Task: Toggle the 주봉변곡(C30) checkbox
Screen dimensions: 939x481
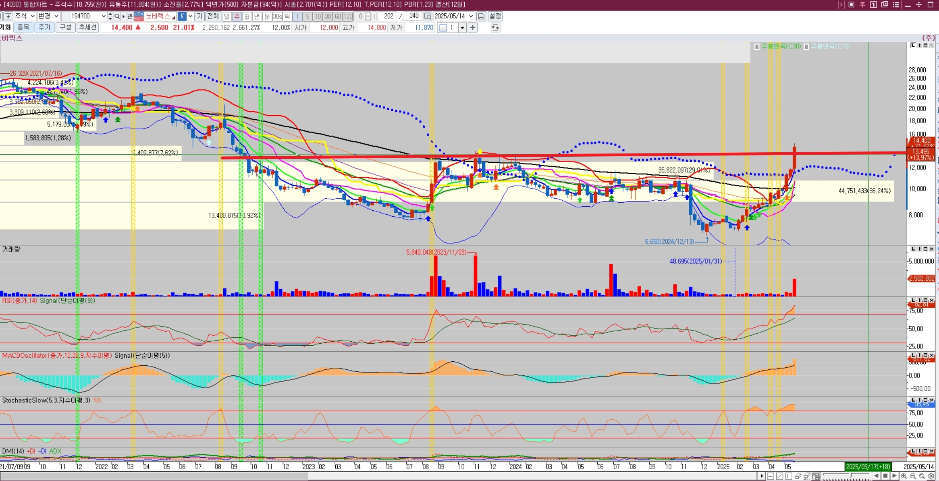Action: tap(757, 47)
